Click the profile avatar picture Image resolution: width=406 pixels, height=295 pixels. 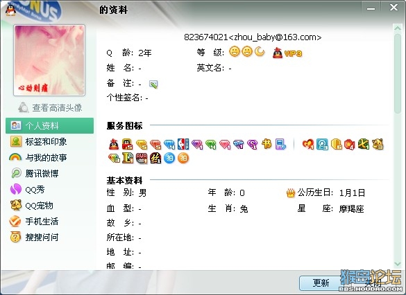[49, 60]
